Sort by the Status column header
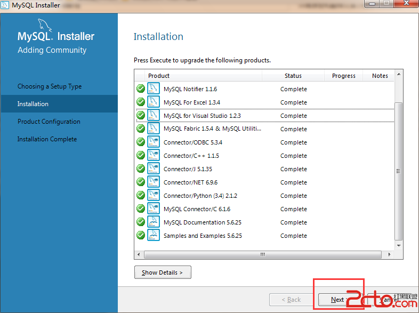This screenshot has height=313, width=419. pyautogui.click(x=293, y=76)
